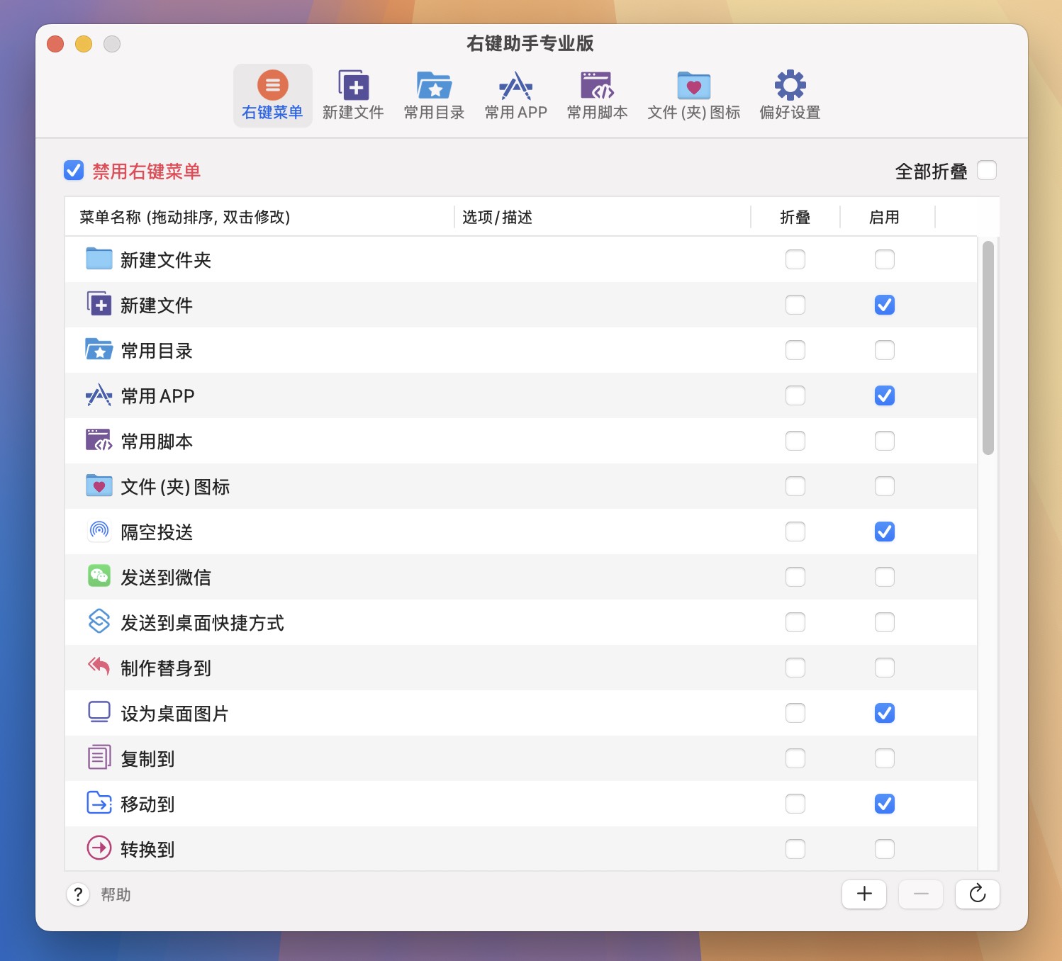Select the 常用脚本 toolbar icon
This screenshot has width=1062, height=961.
click(598, 94)
